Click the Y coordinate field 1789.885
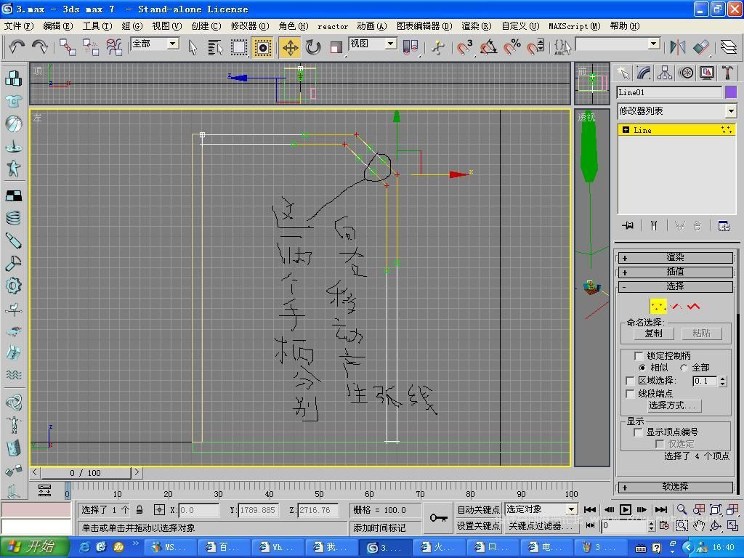744x558 pixels. (258, 510)
